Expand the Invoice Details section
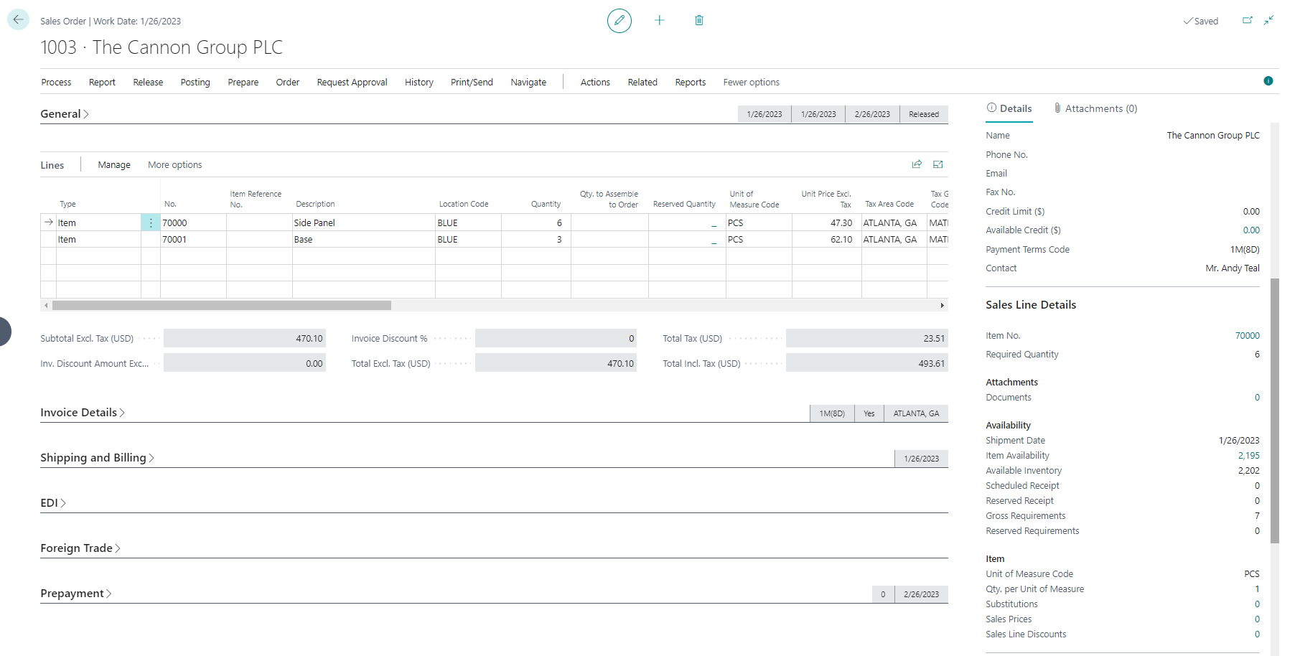Image resolution: width=1300 pixels, height=656 pixels. pos(83,413)
